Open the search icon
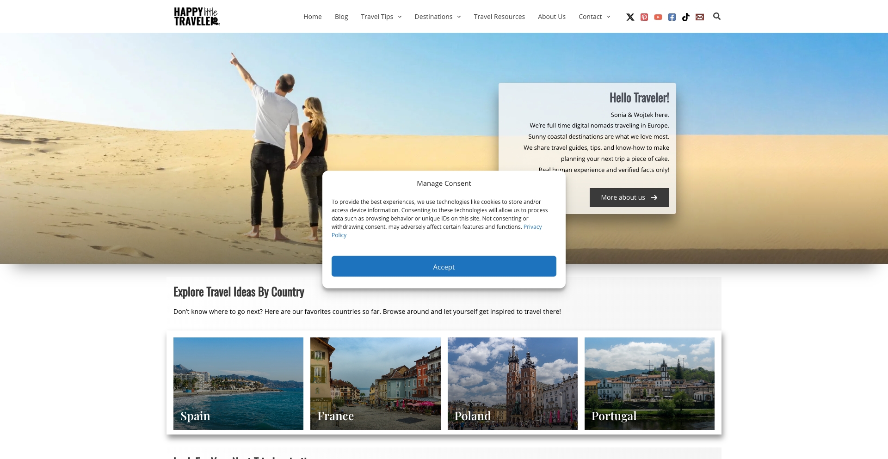This screenshot has width=888, height=459. tap(716, 16)
